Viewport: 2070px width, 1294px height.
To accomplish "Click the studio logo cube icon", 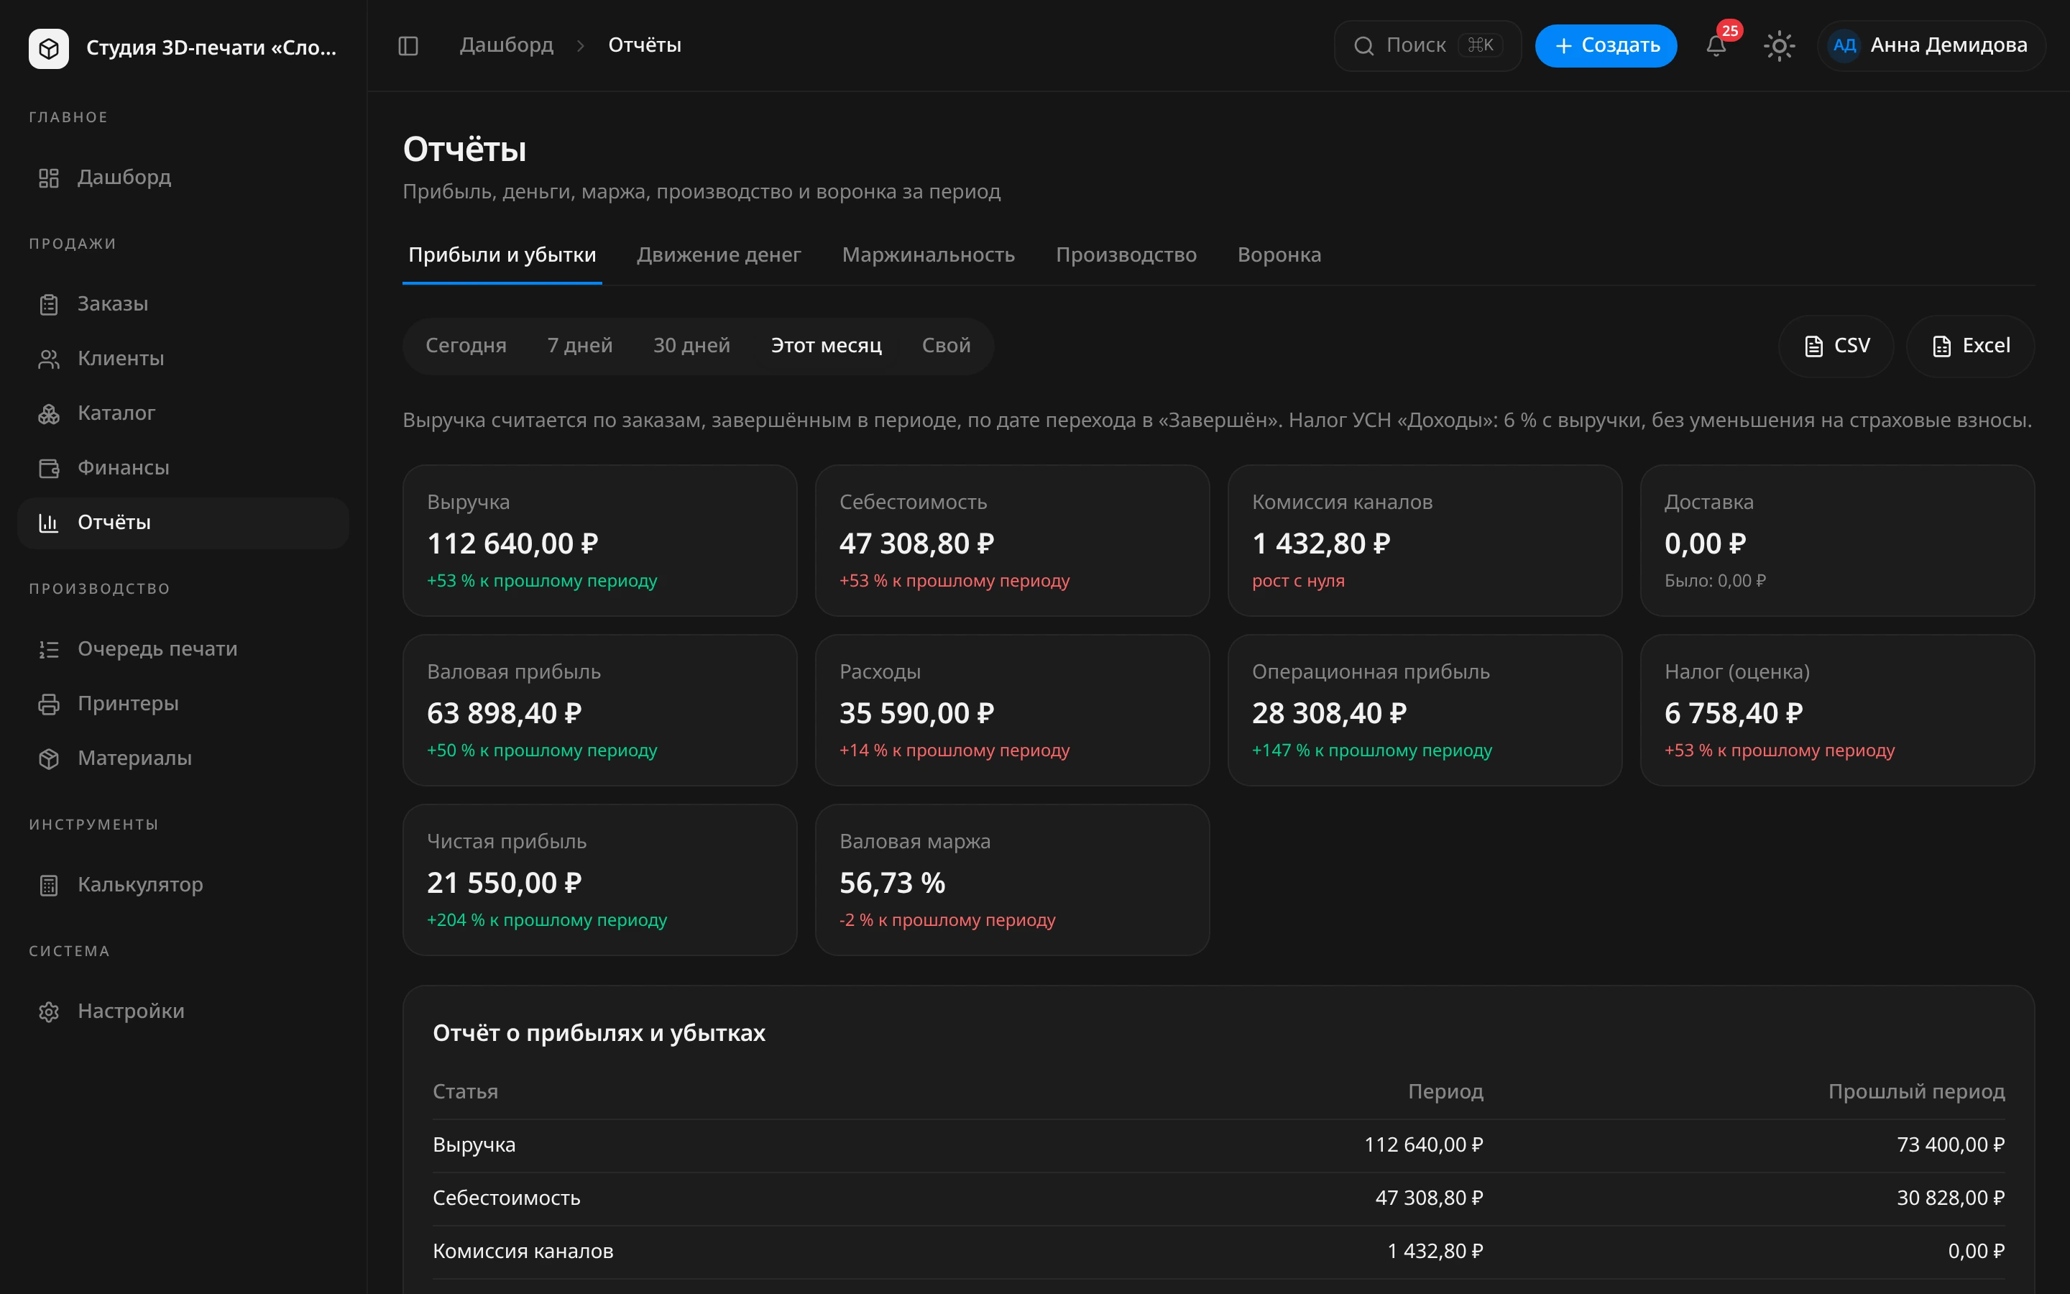I will point(49,48).
